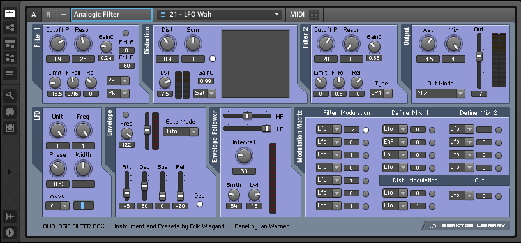Open the Gate Mode Auto dropdown
The width and height of the screenshot is (521, 243).
point(181,131)
